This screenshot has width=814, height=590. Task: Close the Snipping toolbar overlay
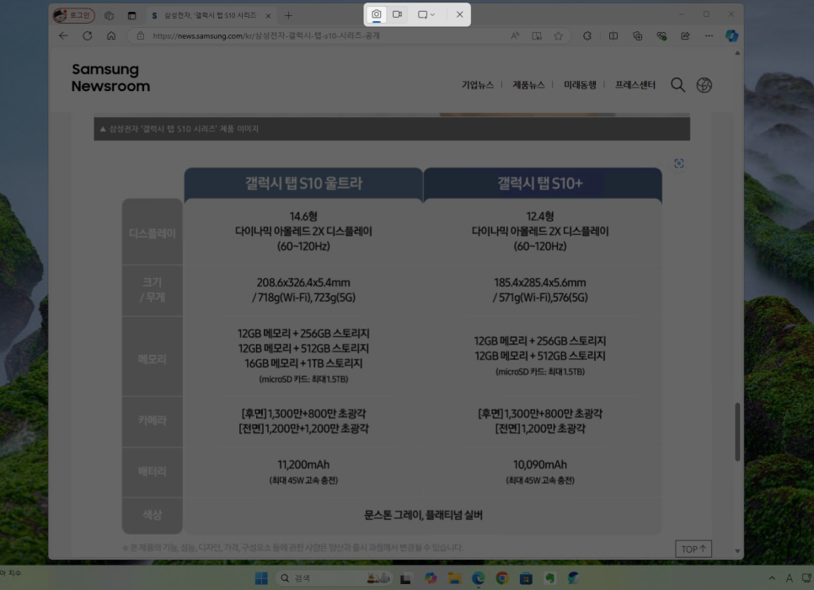tap(459, 14)
